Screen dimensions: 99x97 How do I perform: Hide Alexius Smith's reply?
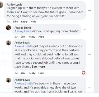[41, 37]
